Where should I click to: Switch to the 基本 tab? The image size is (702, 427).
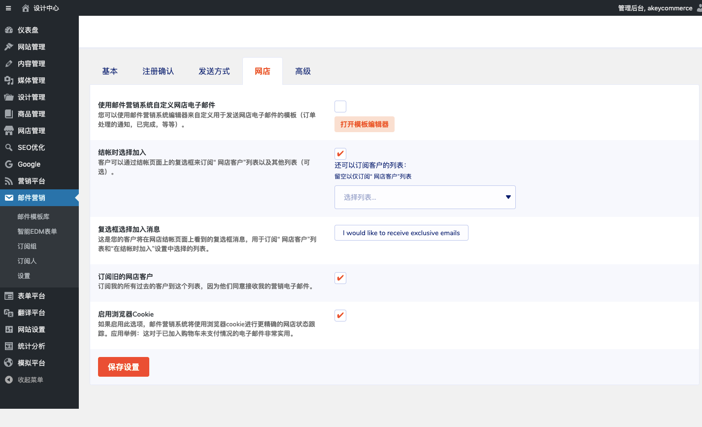click(x=110, y=71)
